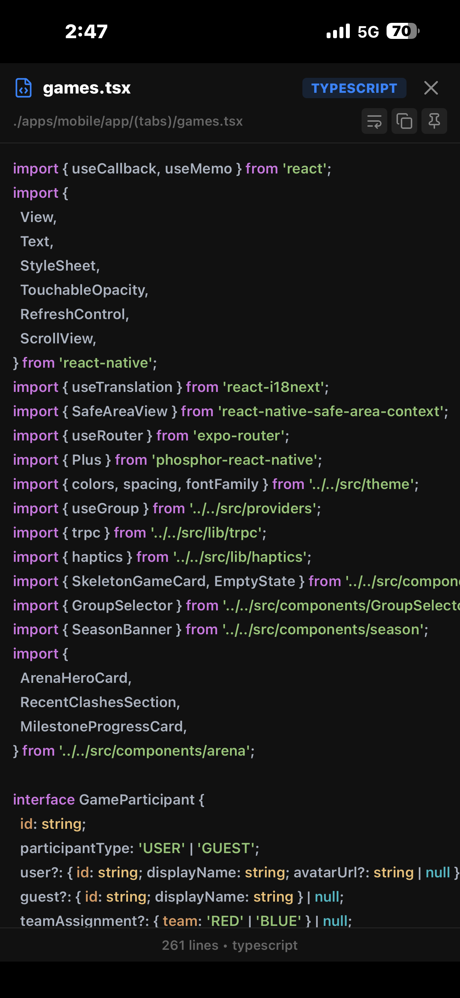460x998 pixels.
Task: Close the games.tsx file viewer
Action: 430,88
